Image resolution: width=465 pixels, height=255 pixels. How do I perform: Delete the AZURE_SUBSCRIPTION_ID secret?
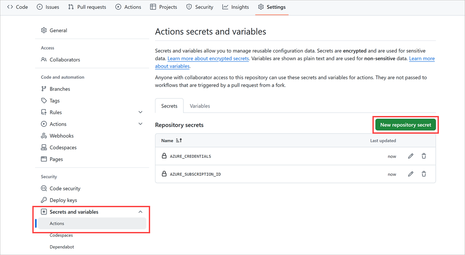pyautogui.click(x=424, y=174)
